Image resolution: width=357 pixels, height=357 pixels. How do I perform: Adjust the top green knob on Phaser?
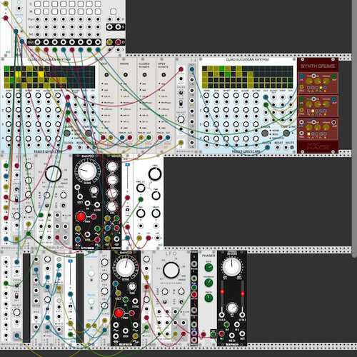(x=208, y=268)
